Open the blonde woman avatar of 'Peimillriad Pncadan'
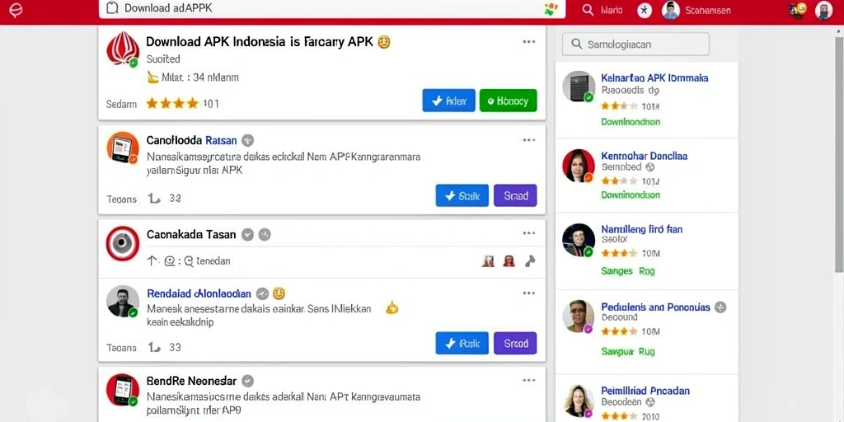Image resolution: width=844 pixels, height=422 pixels. (x=579, y=401)
